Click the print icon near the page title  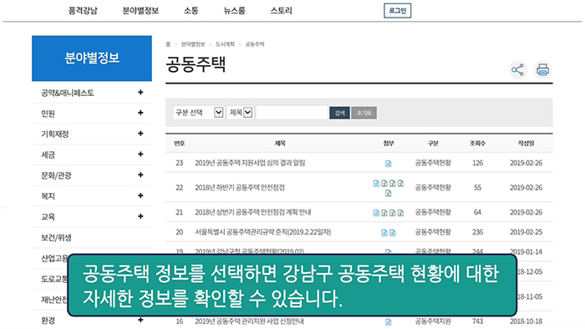click(x=542, y=70)
